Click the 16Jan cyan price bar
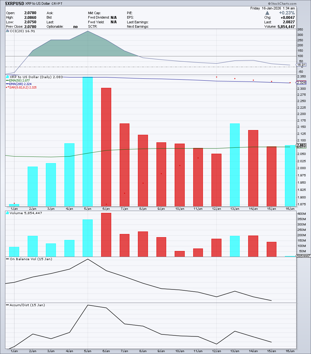Viewport: 311px width, 354px height. point(290,176)
